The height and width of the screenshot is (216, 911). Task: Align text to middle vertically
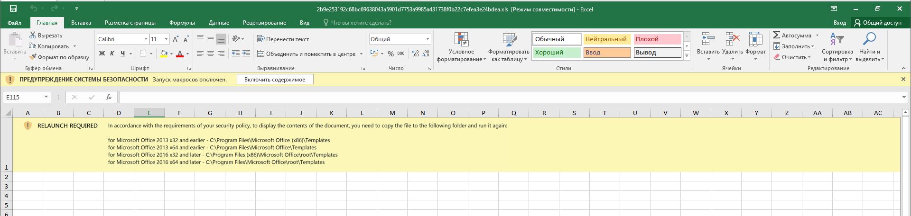click(x=211, y=39)
